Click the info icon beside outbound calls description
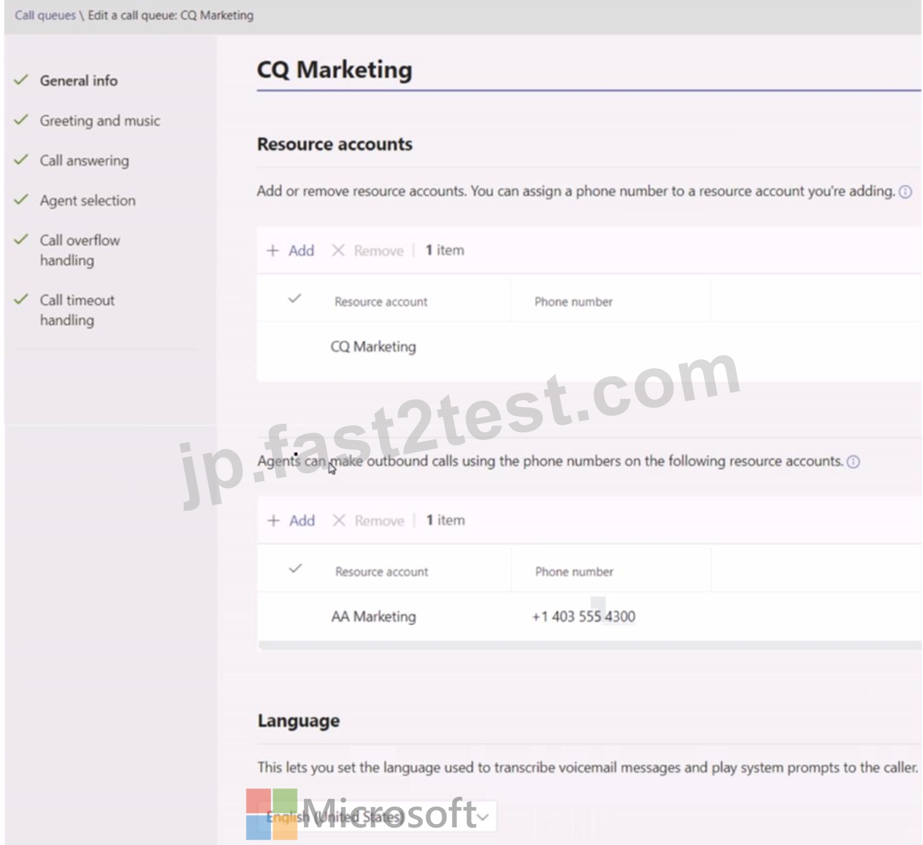This screenshot has height=845, width=923. [x=853, y=461]
